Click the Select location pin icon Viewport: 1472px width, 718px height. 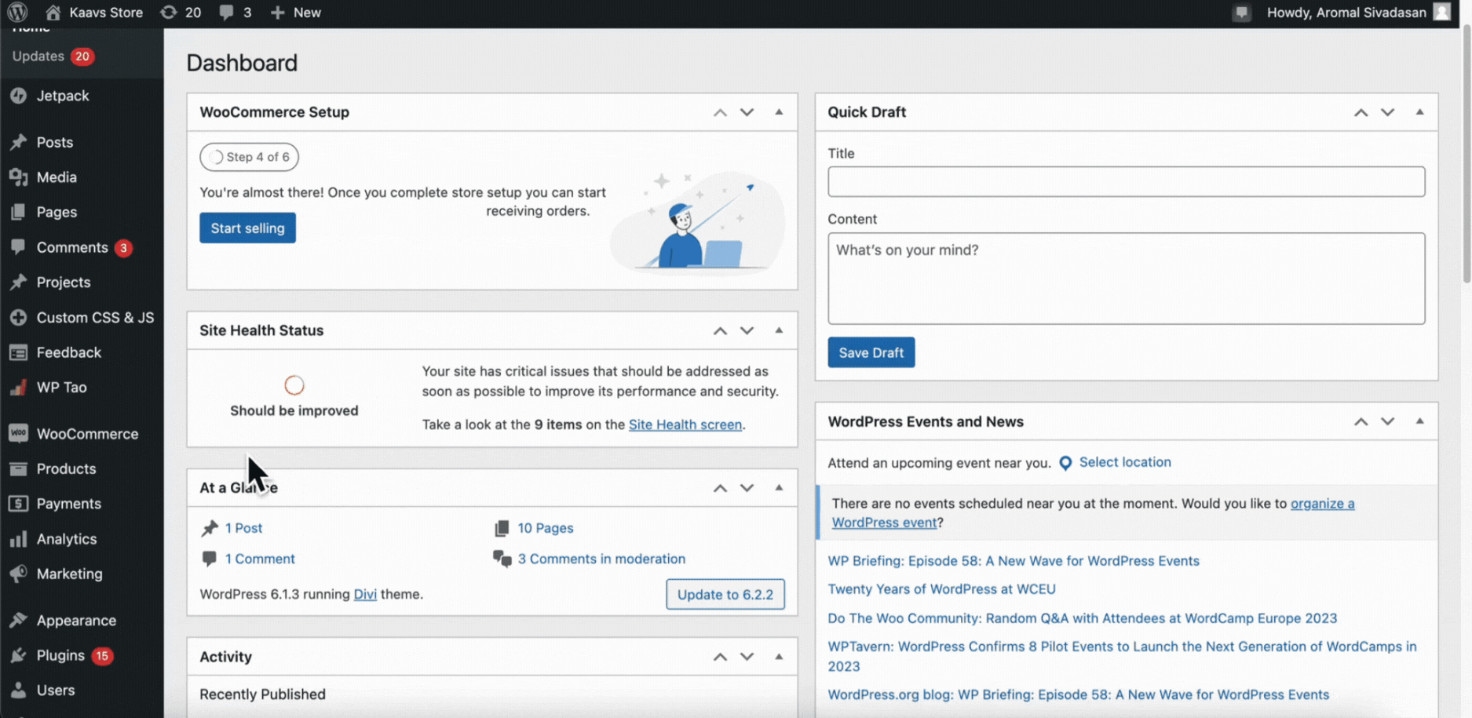tap(1065, 463)
